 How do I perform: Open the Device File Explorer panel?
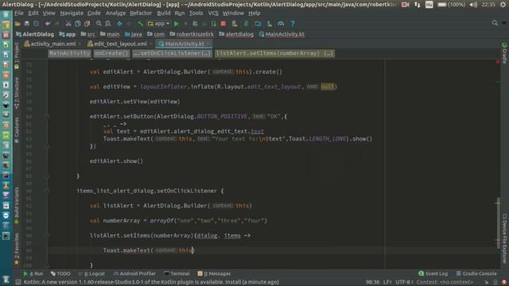[x=504, y=238]
